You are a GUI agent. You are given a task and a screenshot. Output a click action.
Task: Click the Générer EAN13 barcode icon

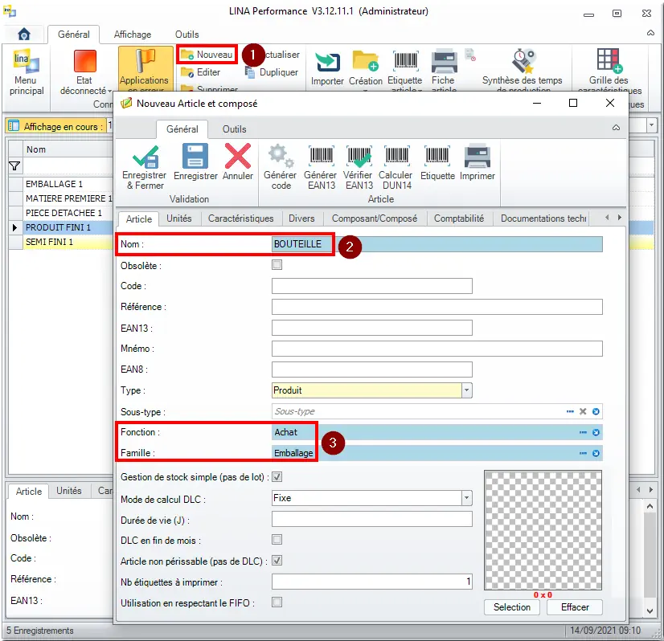(x=321, y=156)
